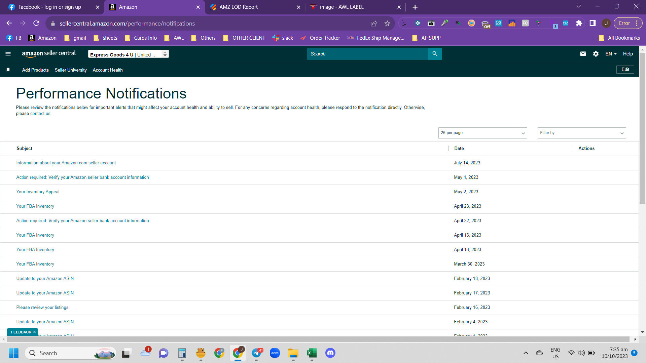Share this page using the share icon
This screenshot has width=646, height=363.
point(374,24)
